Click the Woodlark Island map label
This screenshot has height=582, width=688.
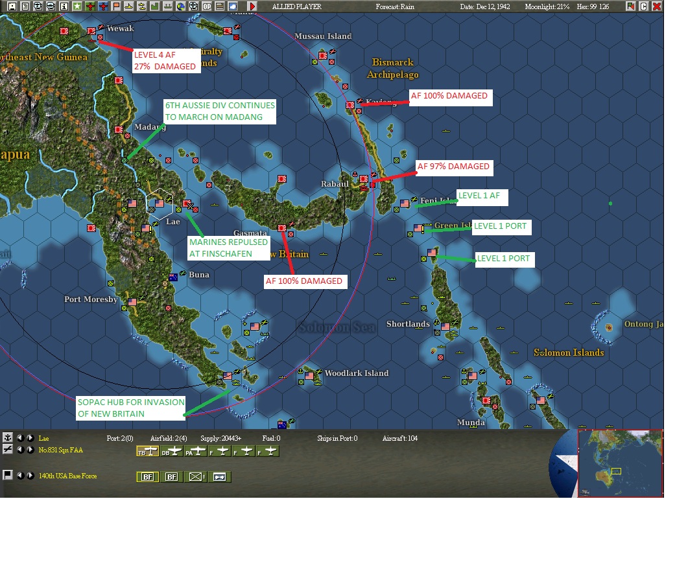[x=357, y=373]
